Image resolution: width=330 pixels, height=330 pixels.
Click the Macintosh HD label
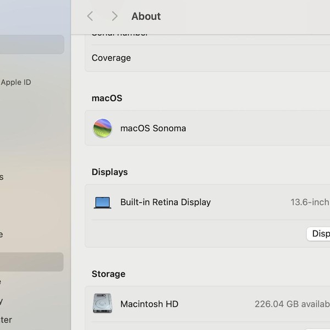(x=149, y=304)
